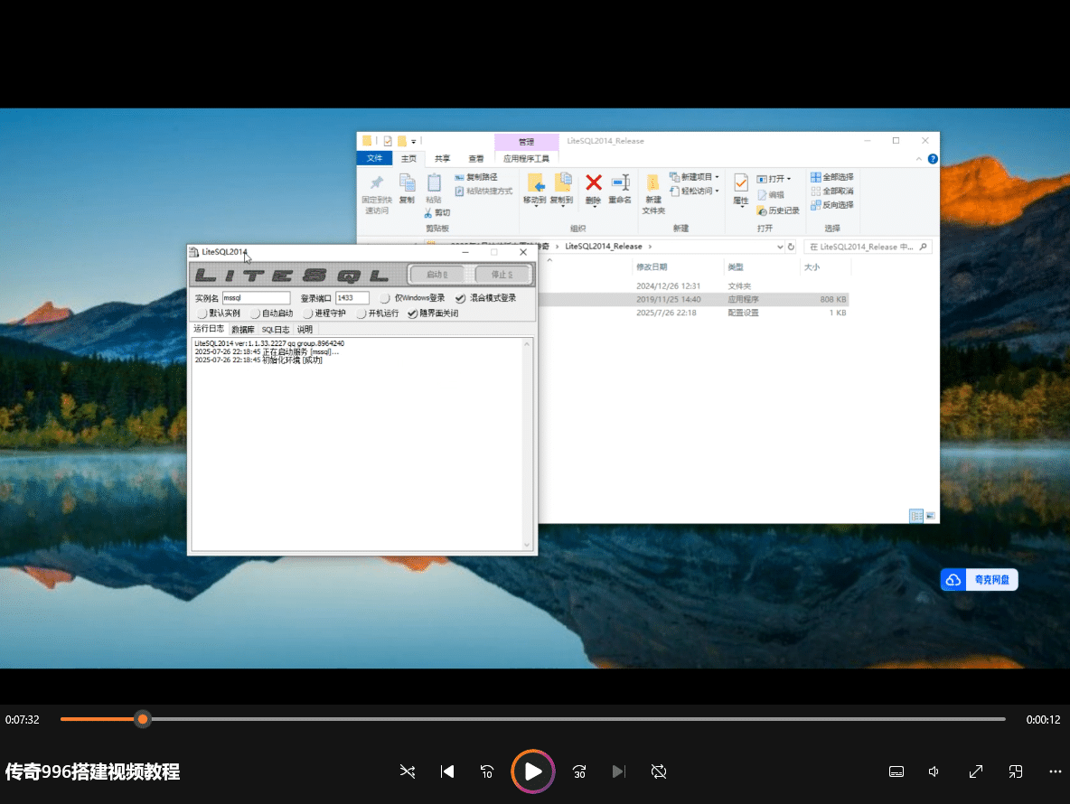Enter fullscreen with the expand arrows icon
Image resolution: width=1070 pixels, height=804 pixels.
(x=976, y=771)
